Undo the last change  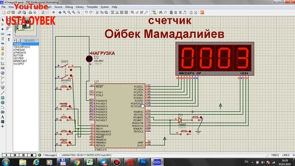(86, 12)
